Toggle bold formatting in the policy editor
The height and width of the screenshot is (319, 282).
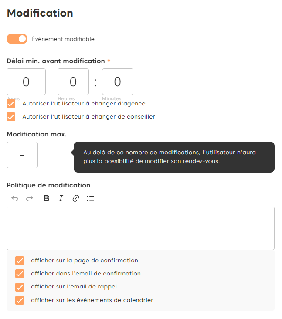(x=47, y=199)
